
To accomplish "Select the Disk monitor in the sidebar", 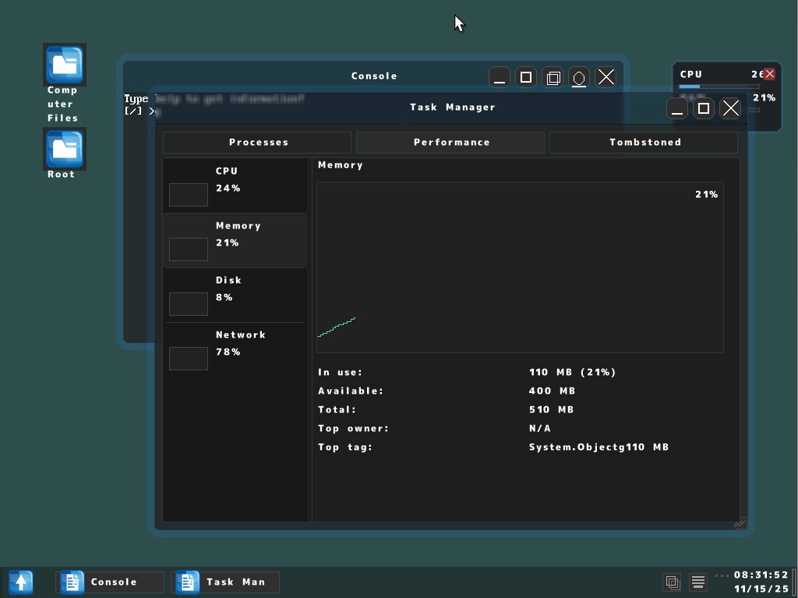I will tap(234, 295).
